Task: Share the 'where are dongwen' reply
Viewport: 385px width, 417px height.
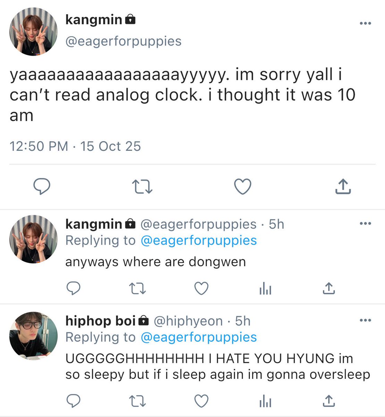Action: coord(329,288)
